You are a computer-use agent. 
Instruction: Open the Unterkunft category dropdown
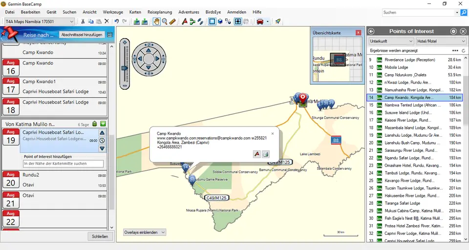391,42
